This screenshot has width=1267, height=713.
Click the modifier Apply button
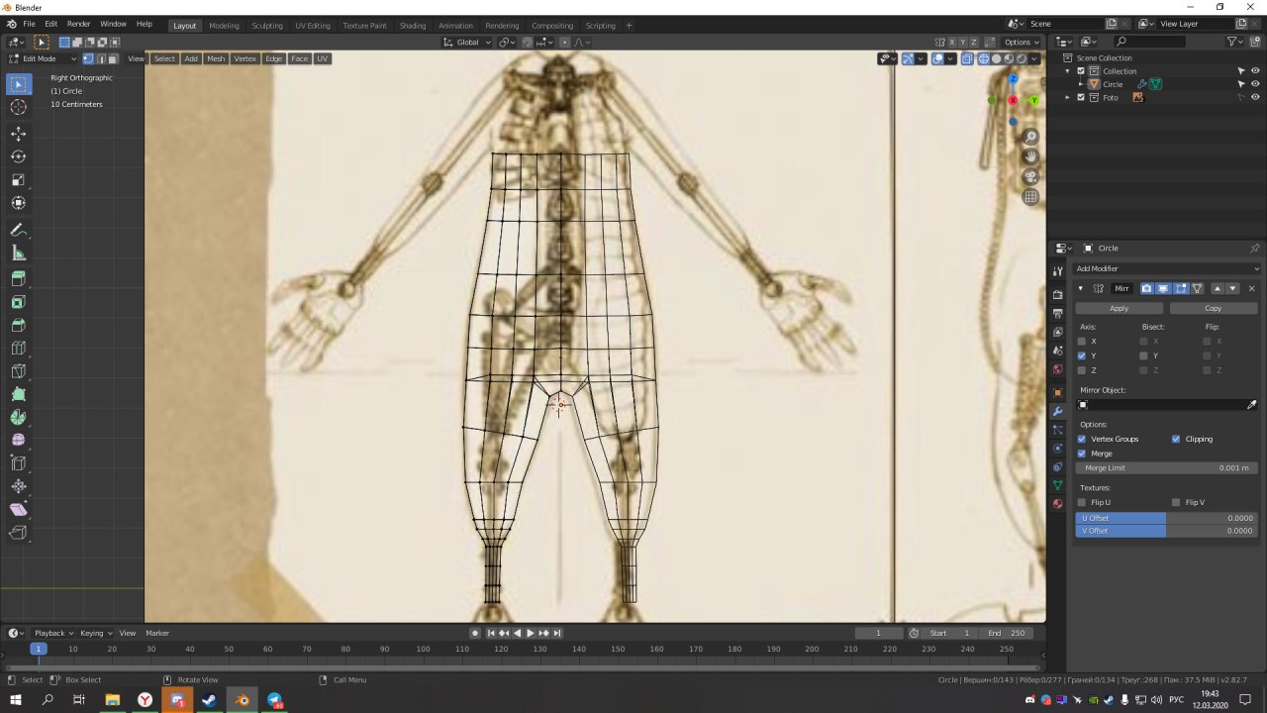(1120, 308)
